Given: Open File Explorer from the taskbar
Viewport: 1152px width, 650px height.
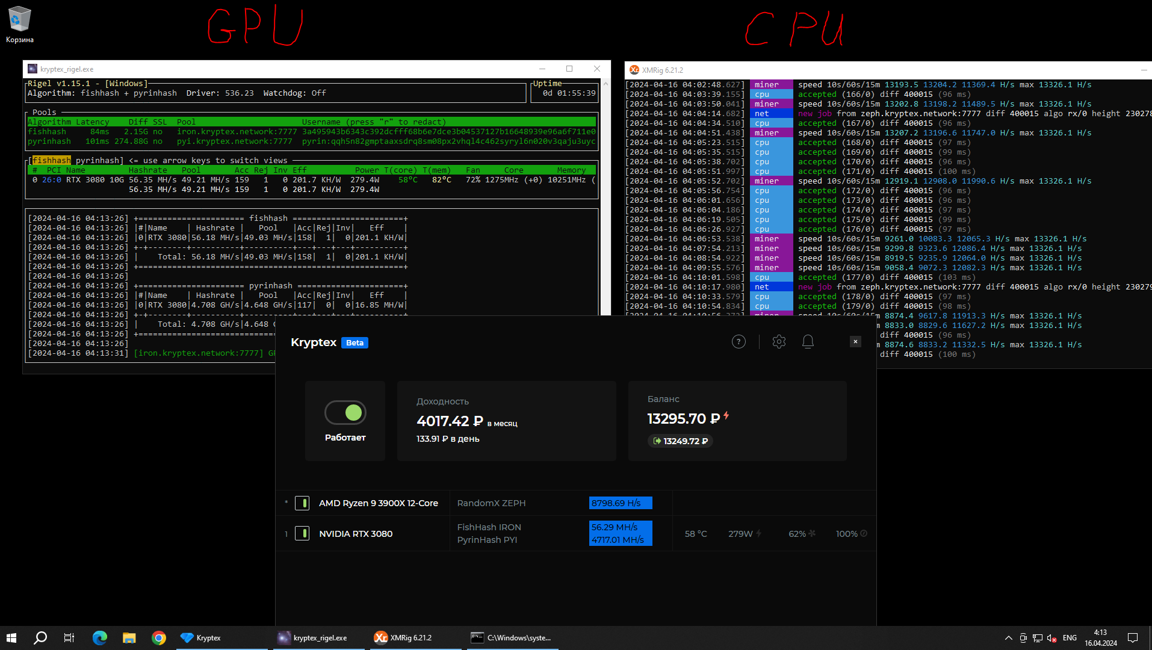Looking at the screenshot, I should pyautogui.click(x=129, y=638).
